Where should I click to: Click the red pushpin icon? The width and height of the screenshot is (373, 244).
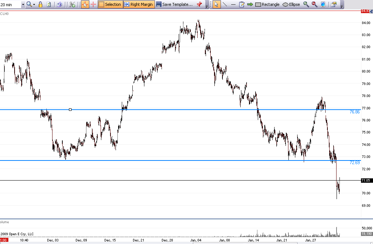click(x=199, y=4)
